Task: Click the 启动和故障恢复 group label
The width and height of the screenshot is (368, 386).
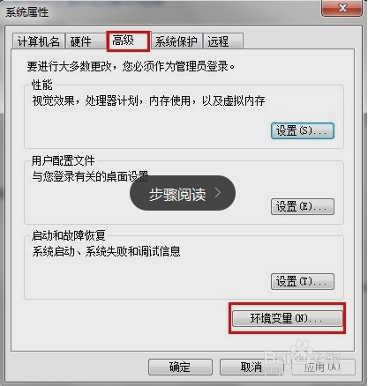Action: 69,235
